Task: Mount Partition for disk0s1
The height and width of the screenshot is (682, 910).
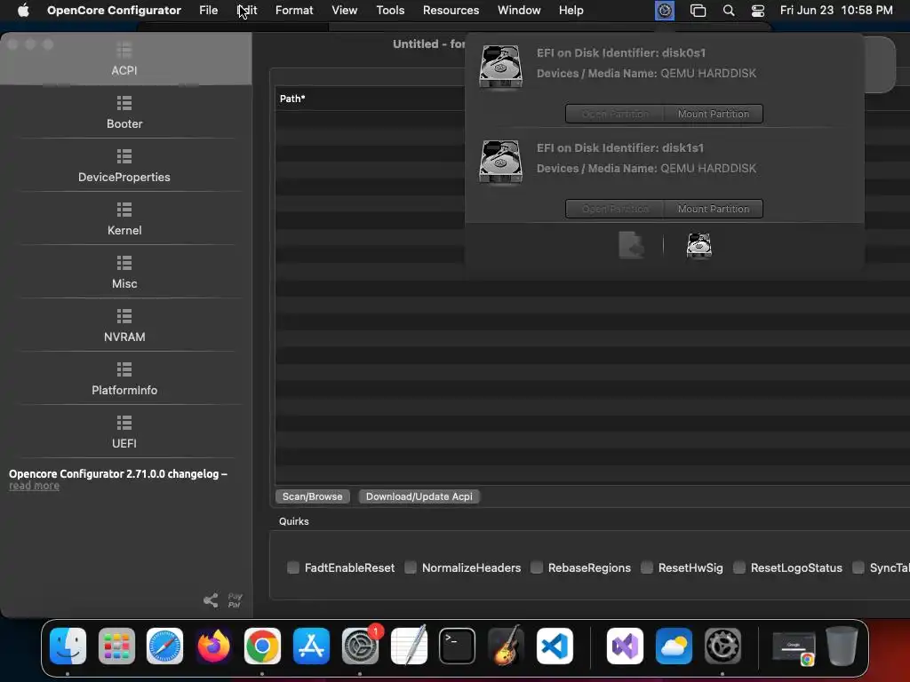Action: point(714,114)
